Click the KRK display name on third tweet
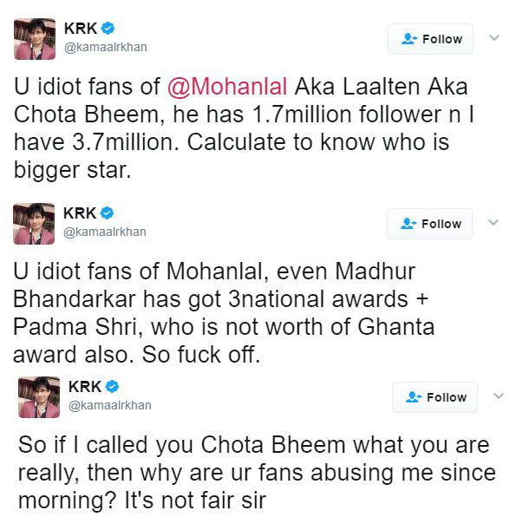Viewport: 523px width, 517px height. coord(85,387)
